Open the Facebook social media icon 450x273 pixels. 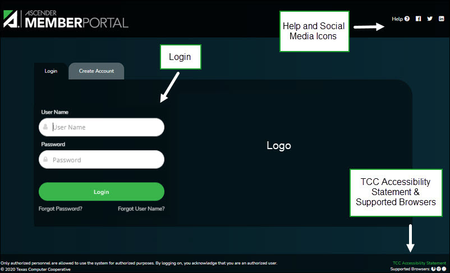[x=418, y=18]
